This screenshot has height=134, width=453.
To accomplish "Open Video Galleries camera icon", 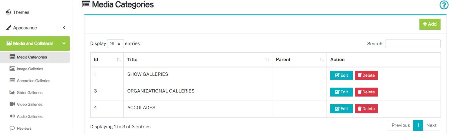I will tap(12, 104).
